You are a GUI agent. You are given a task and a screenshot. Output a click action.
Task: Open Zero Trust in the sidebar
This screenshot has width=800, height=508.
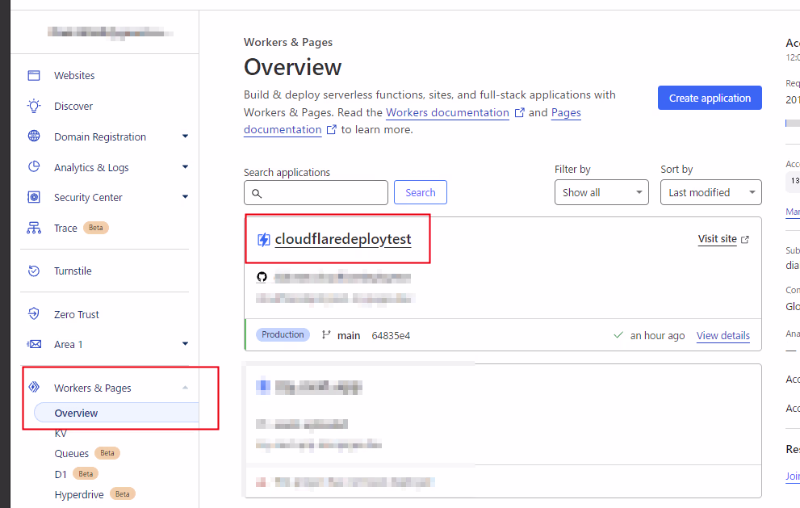point(77,314)
